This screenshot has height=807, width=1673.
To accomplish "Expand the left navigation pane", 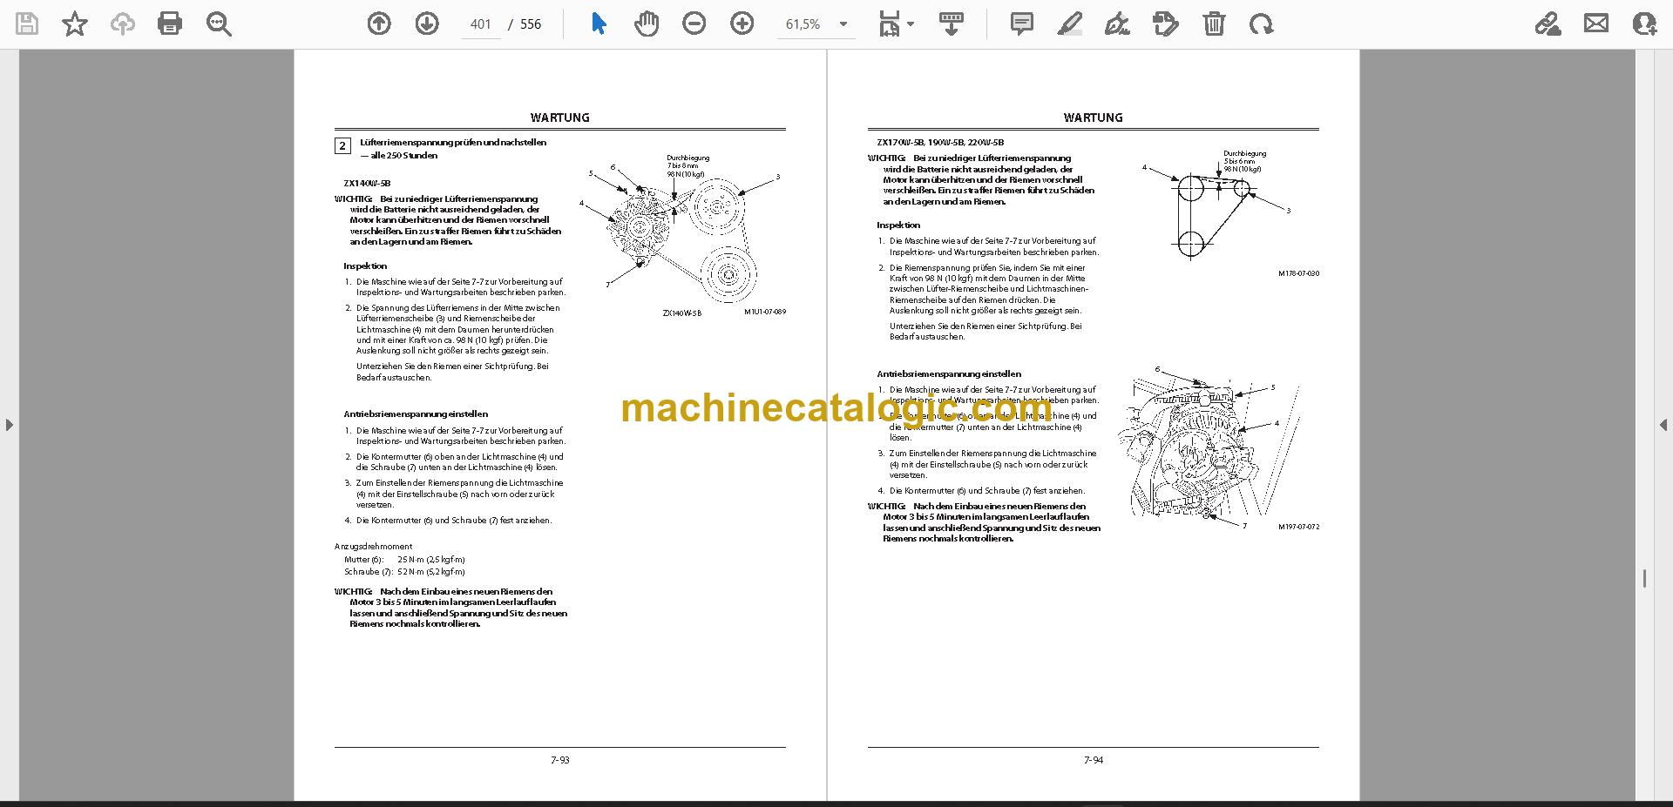I will tap(9, 425).
